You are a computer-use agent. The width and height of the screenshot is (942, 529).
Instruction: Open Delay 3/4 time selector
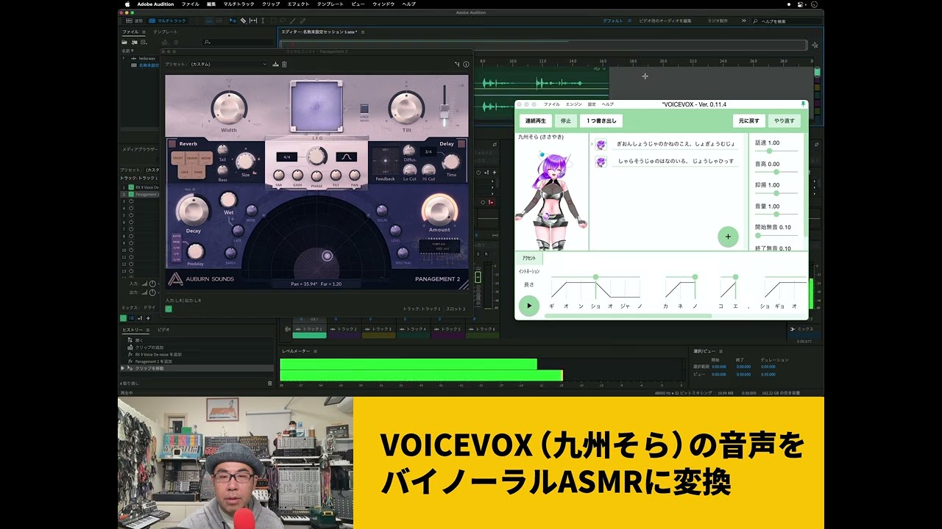coord(428,152)
